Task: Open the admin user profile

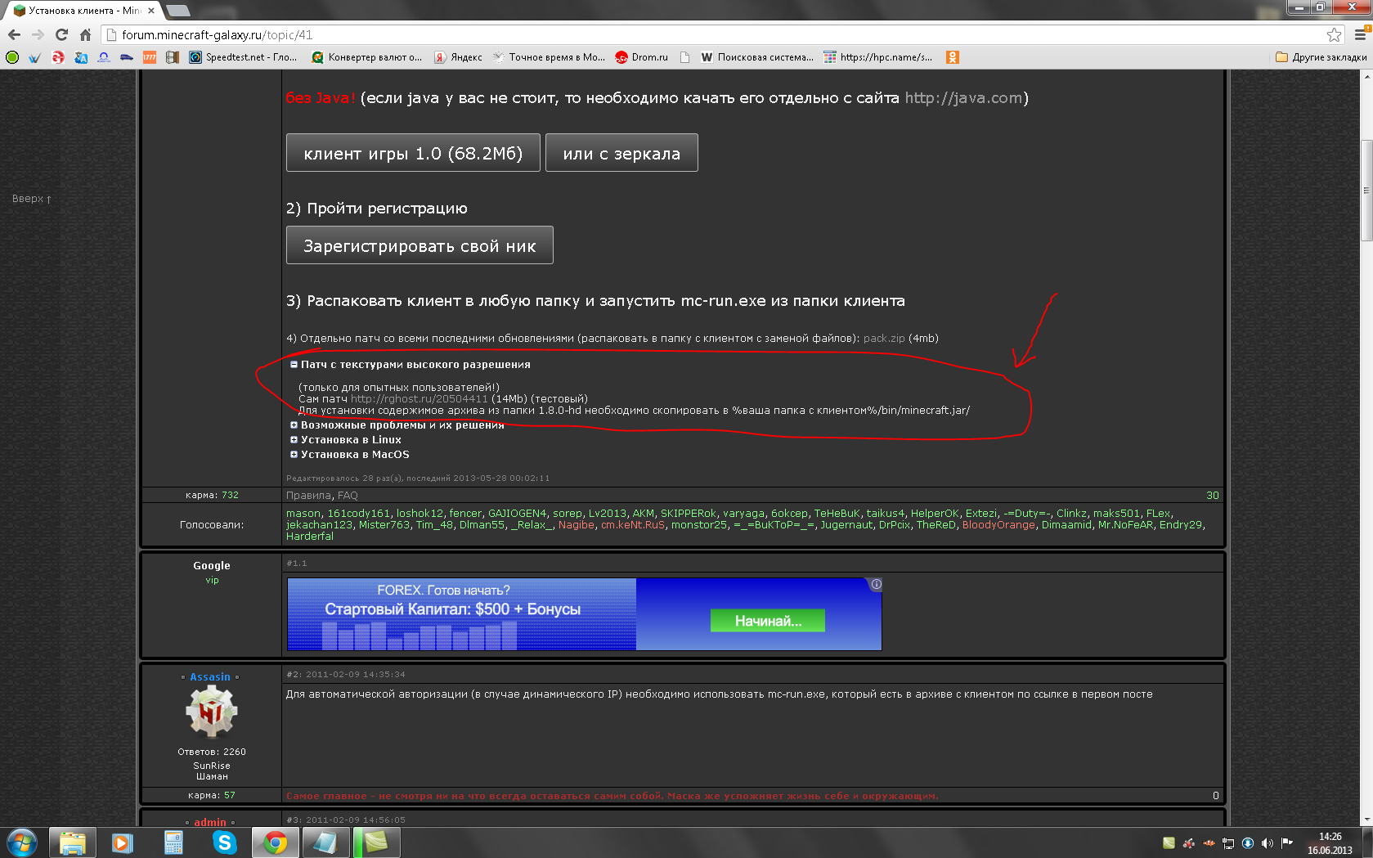Action: click(x=210, y=822)
